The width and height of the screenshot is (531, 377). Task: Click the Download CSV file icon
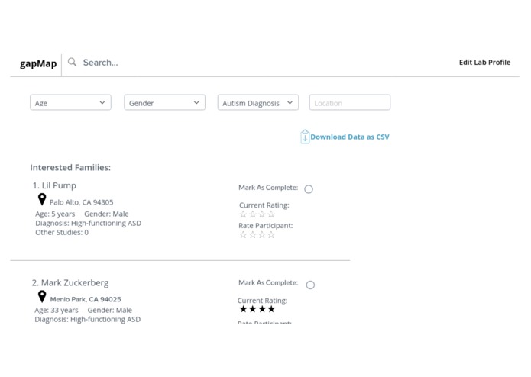[x=305, y=137]
